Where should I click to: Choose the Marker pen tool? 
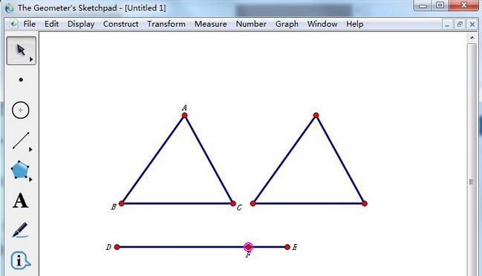pyautogui.click(x=20, y=230)
